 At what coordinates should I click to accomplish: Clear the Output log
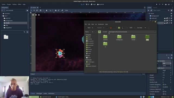(x=143, y=74)
